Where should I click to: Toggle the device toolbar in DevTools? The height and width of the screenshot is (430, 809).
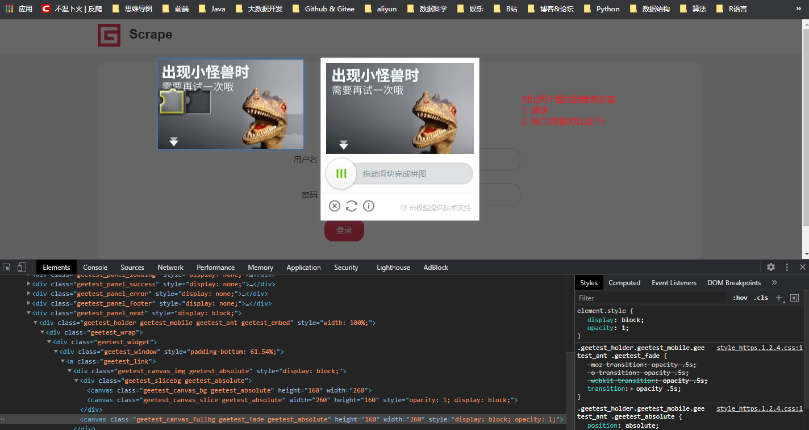(22, 267)
